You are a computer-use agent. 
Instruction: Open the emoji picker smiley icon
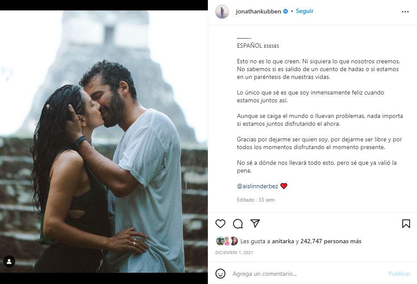220,274
